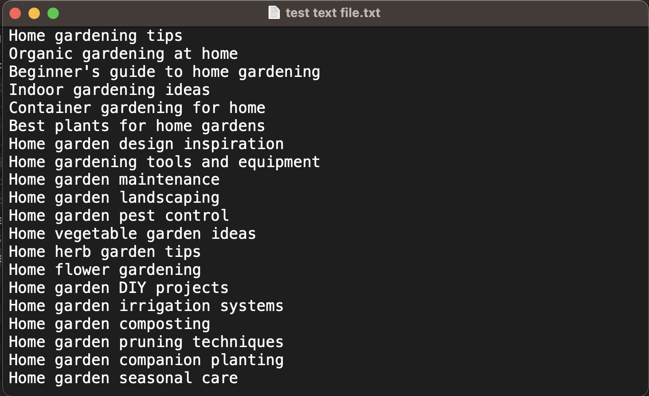Place cursor in 'Home gardening tips' line

96,36
